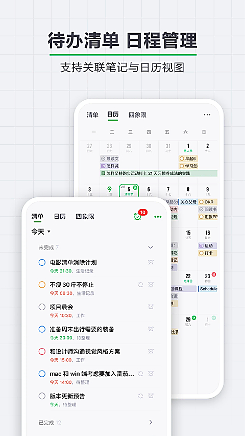The image size is (245, 436).
Task: Open the three-dot menu in calendar view
Action: [x=207, y=114]
